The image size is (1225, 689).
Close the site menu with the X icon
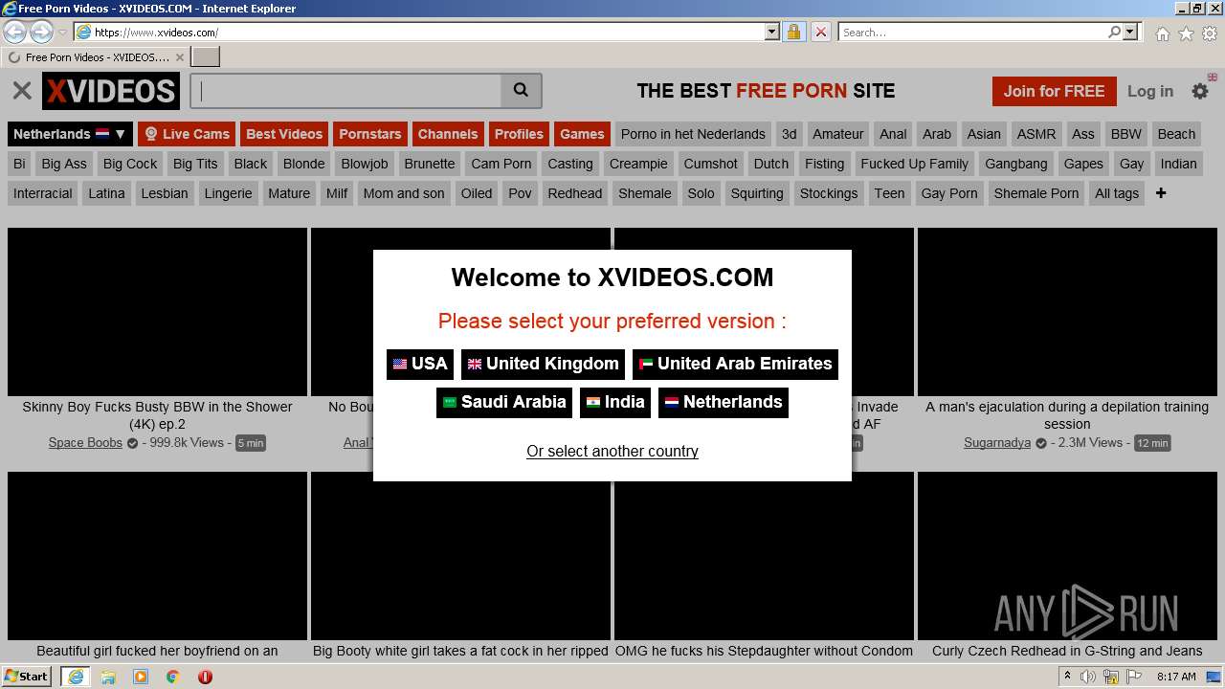(x=22, y=91)
